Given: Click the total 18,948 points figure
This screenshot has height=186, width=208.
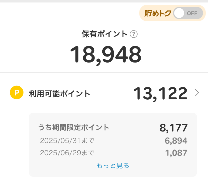Looking at the screenshot, I should [x=106, y=55].
